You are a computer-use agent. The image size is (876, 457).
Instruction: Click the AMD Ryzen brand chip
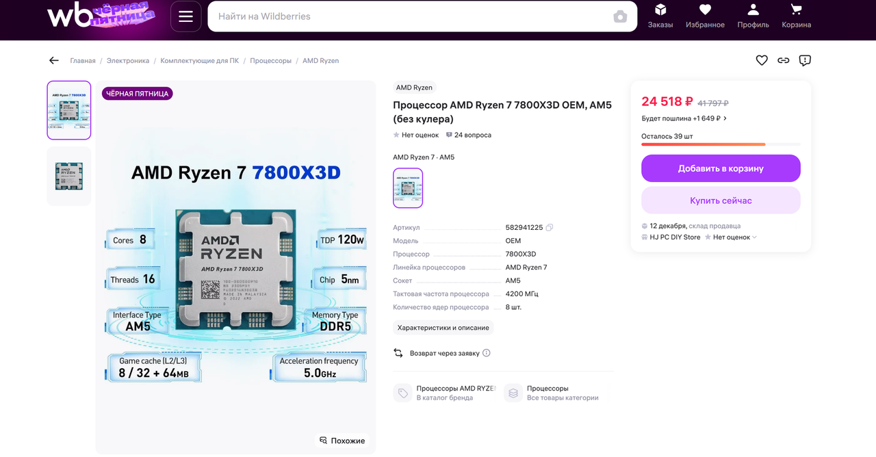(414, 88)
